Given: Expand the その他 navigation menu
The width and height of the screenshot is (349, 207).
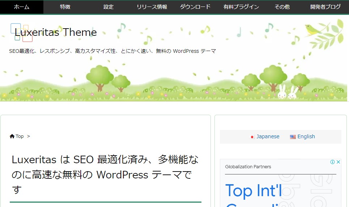Looking at the screenshot, I should [x=282, y=7].
